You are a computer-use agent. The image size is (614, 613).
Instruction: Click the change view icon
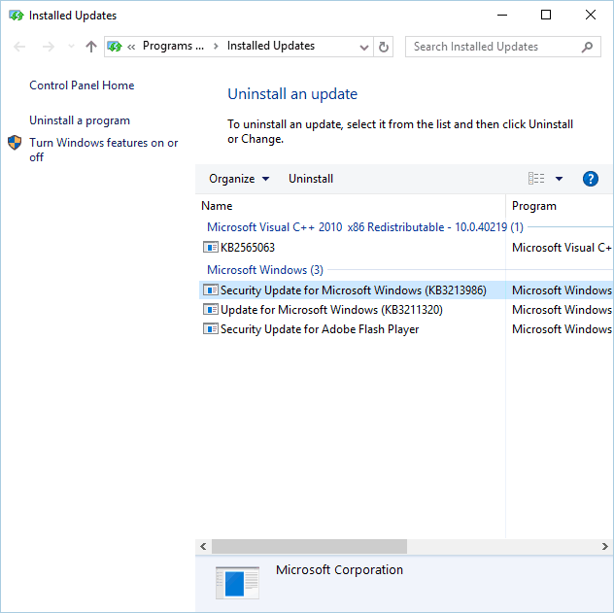536,179
